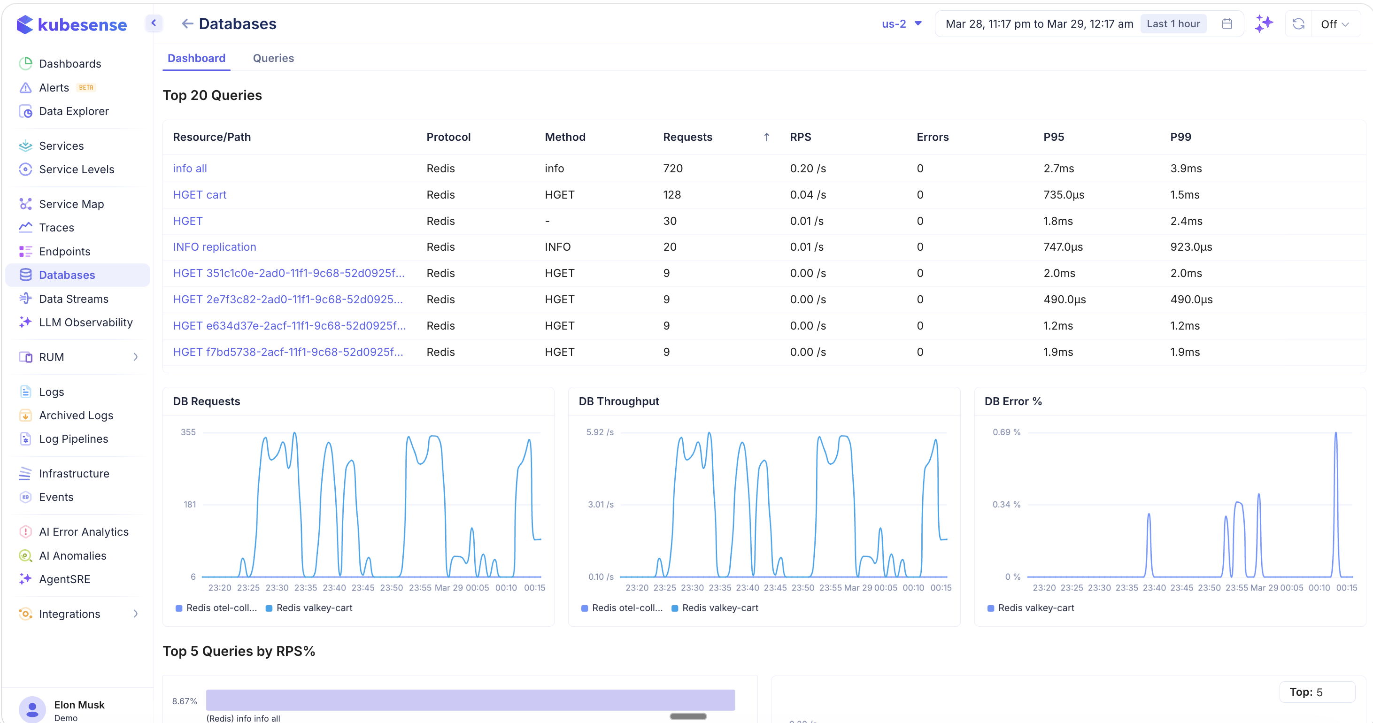1373x723 pixels.
Task: Open the Archived Logs section
Action: (76, 415)
